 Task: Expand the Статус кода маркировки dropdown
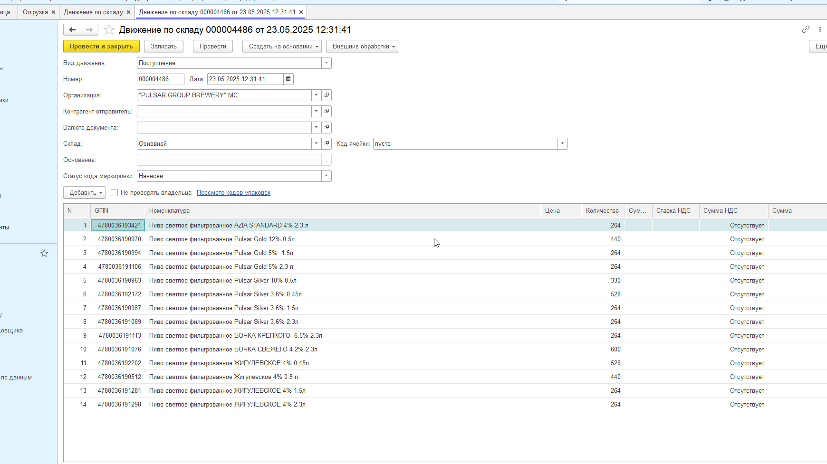coord(326,176)
